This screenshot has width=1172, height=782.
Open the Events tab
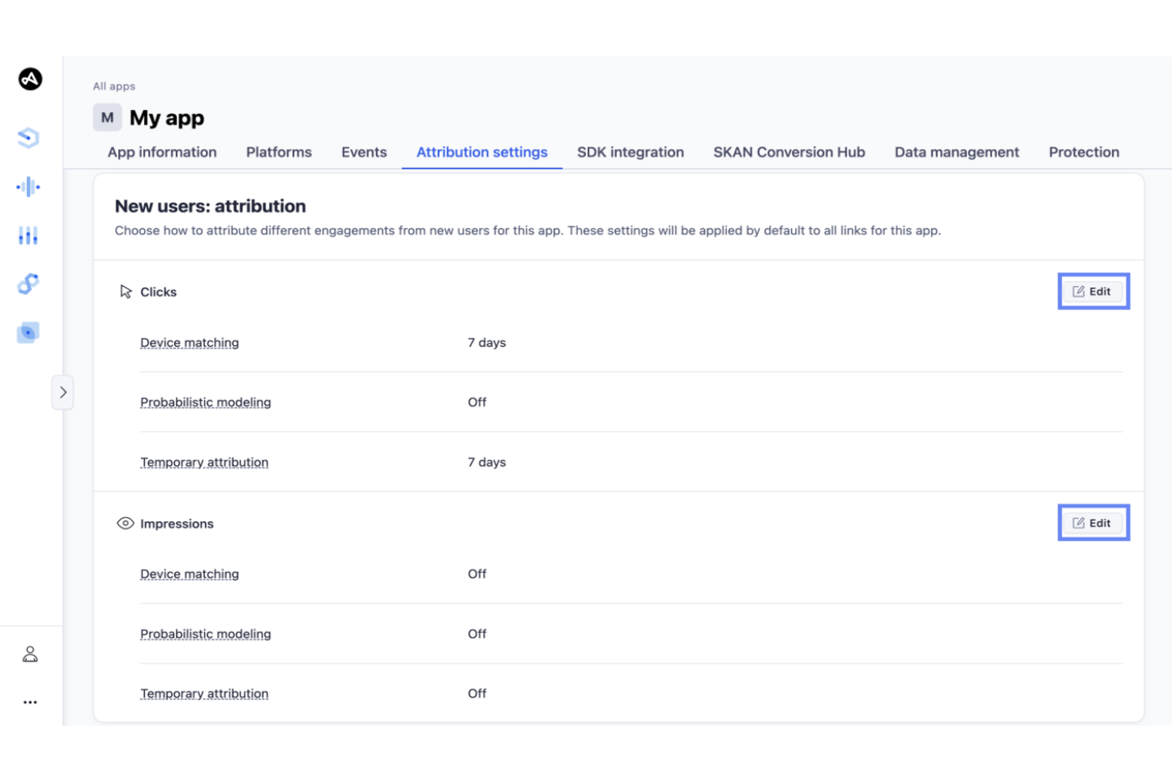364,152
